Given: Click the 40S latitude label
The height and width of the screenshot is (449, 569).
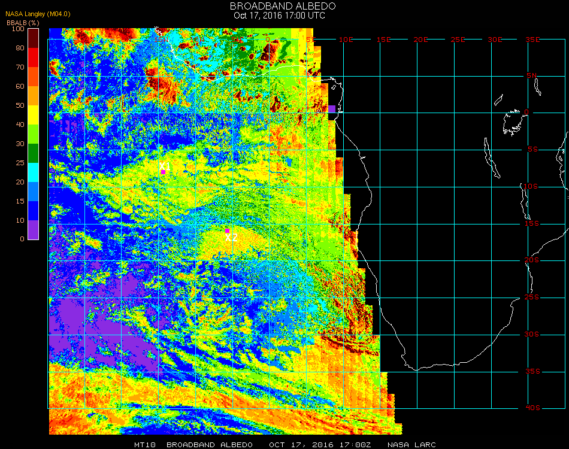Looking at the screenshot, I should point(532,408).
